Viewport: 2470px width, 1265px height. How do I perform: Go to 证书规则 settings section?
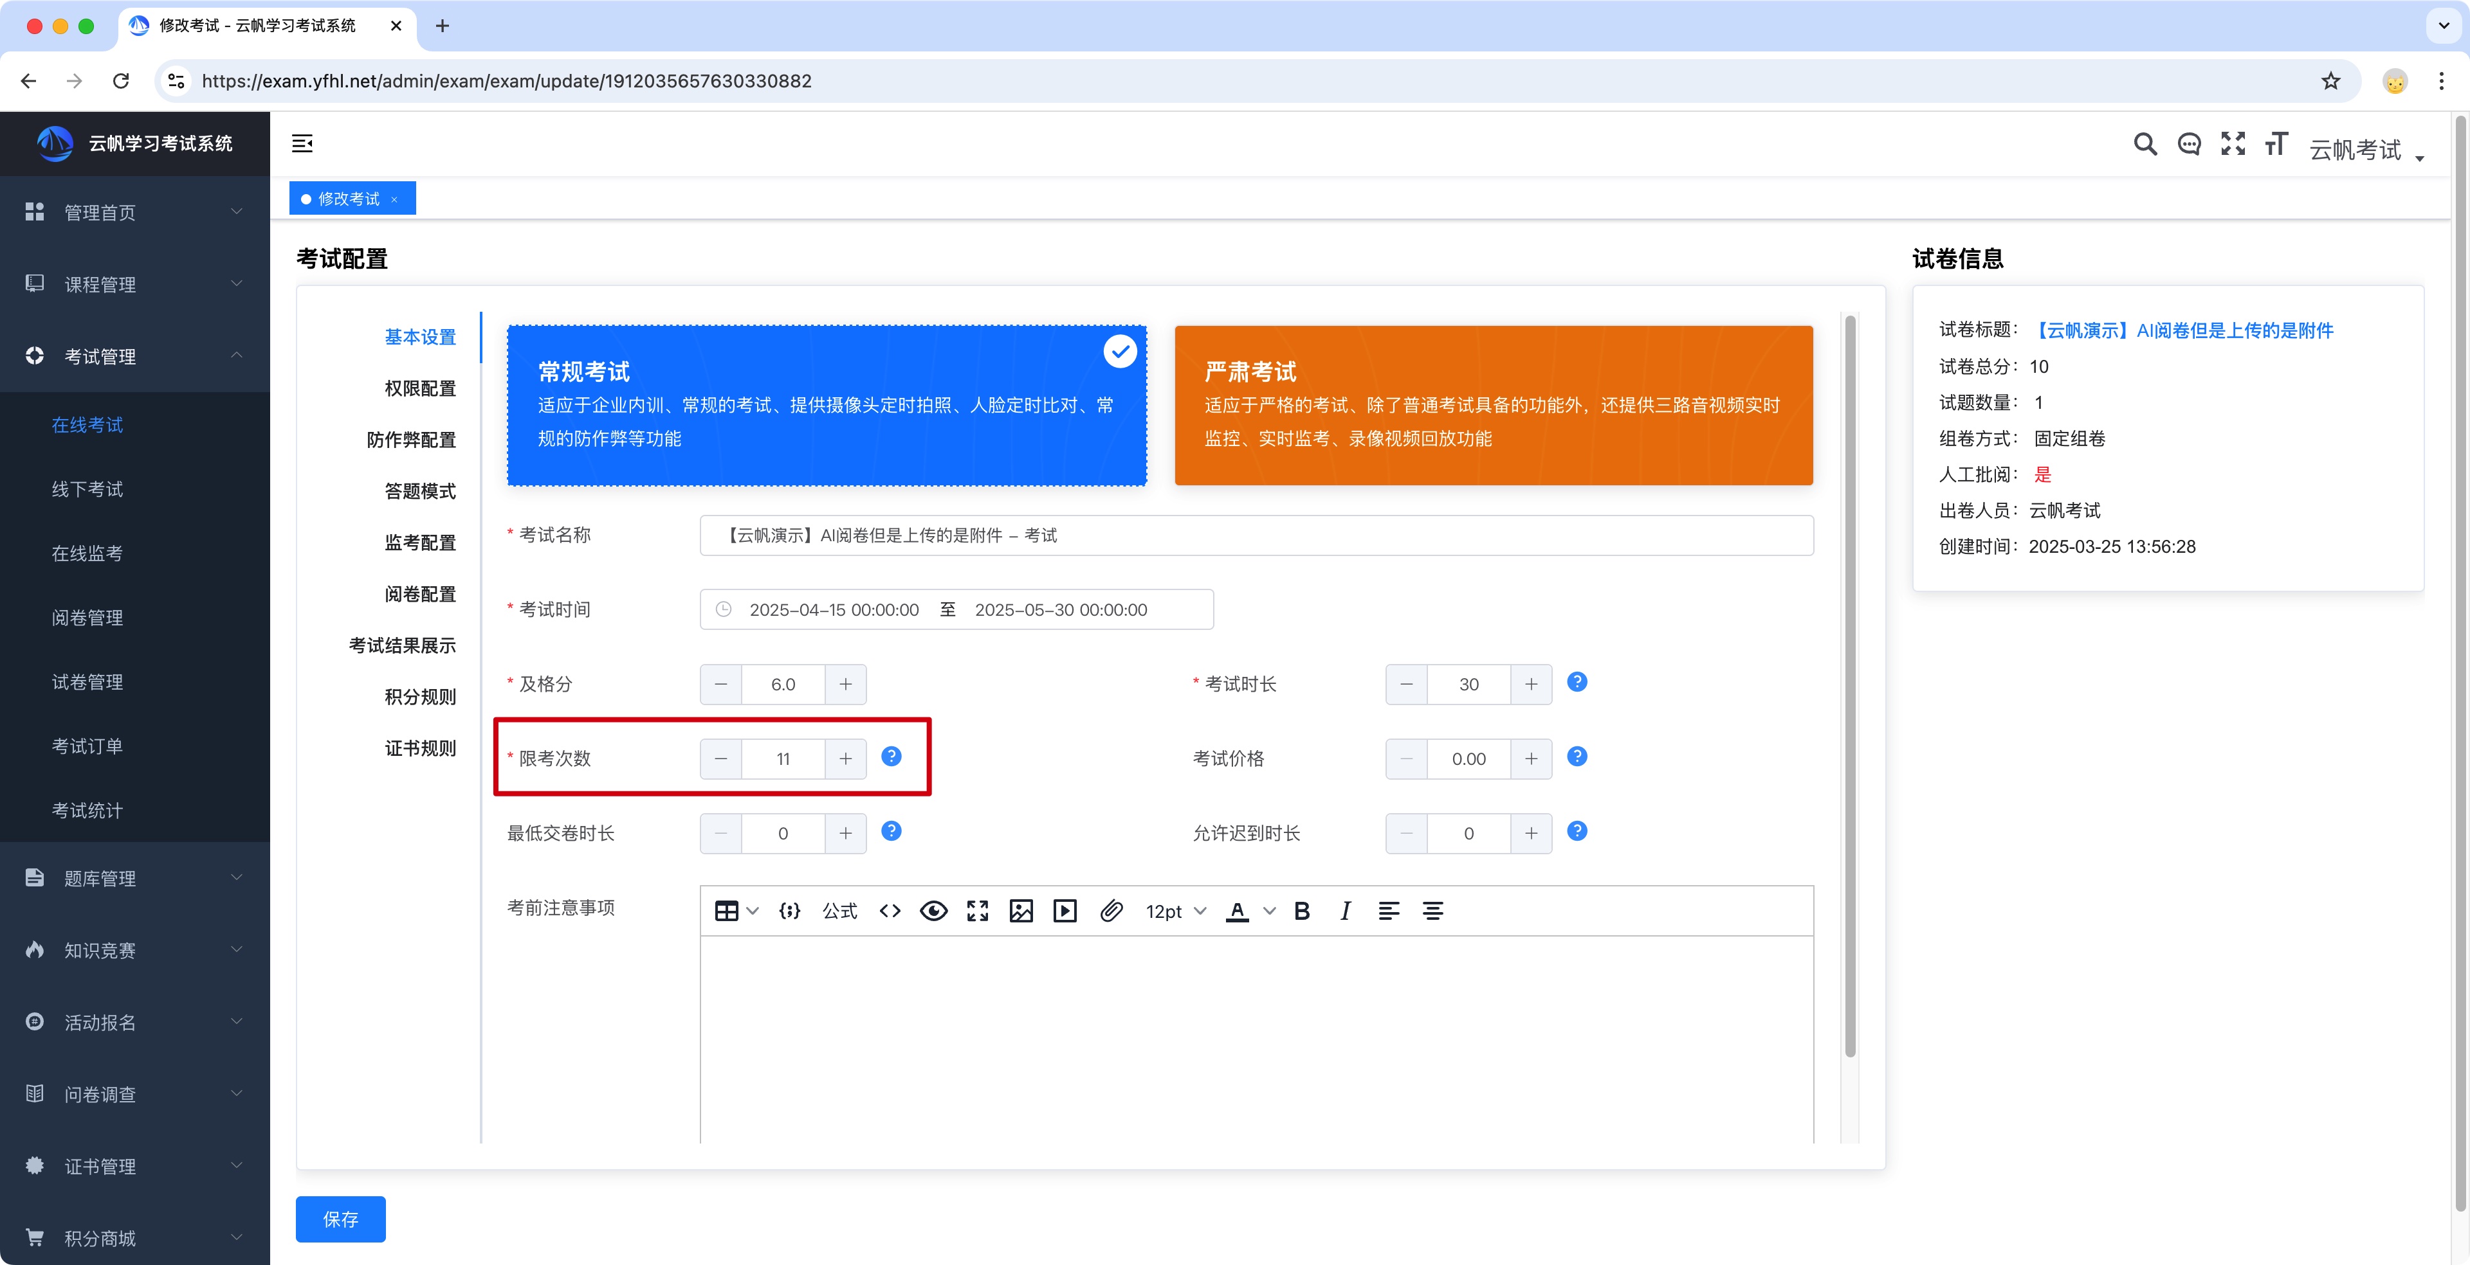point(420,748)
